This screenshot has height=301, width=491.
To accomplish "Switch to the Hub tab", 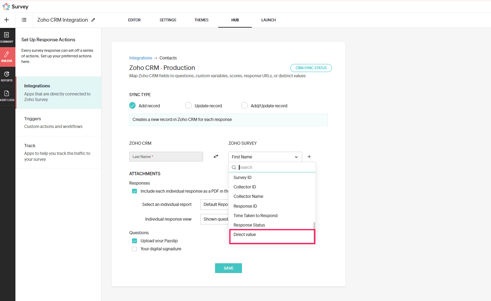I will [x=235, y=20].
